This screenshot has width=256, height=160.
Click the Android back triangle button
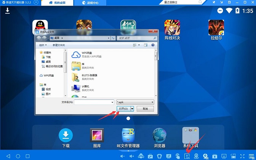8,156
